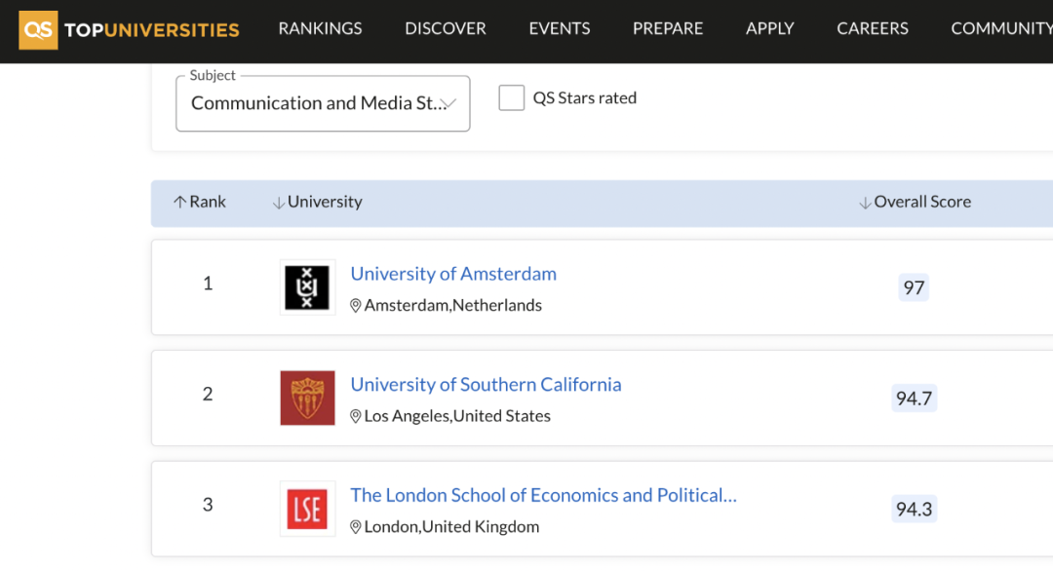
Task: Sort the table by University name
Action: pyautogui.click(x=318, y=202)
